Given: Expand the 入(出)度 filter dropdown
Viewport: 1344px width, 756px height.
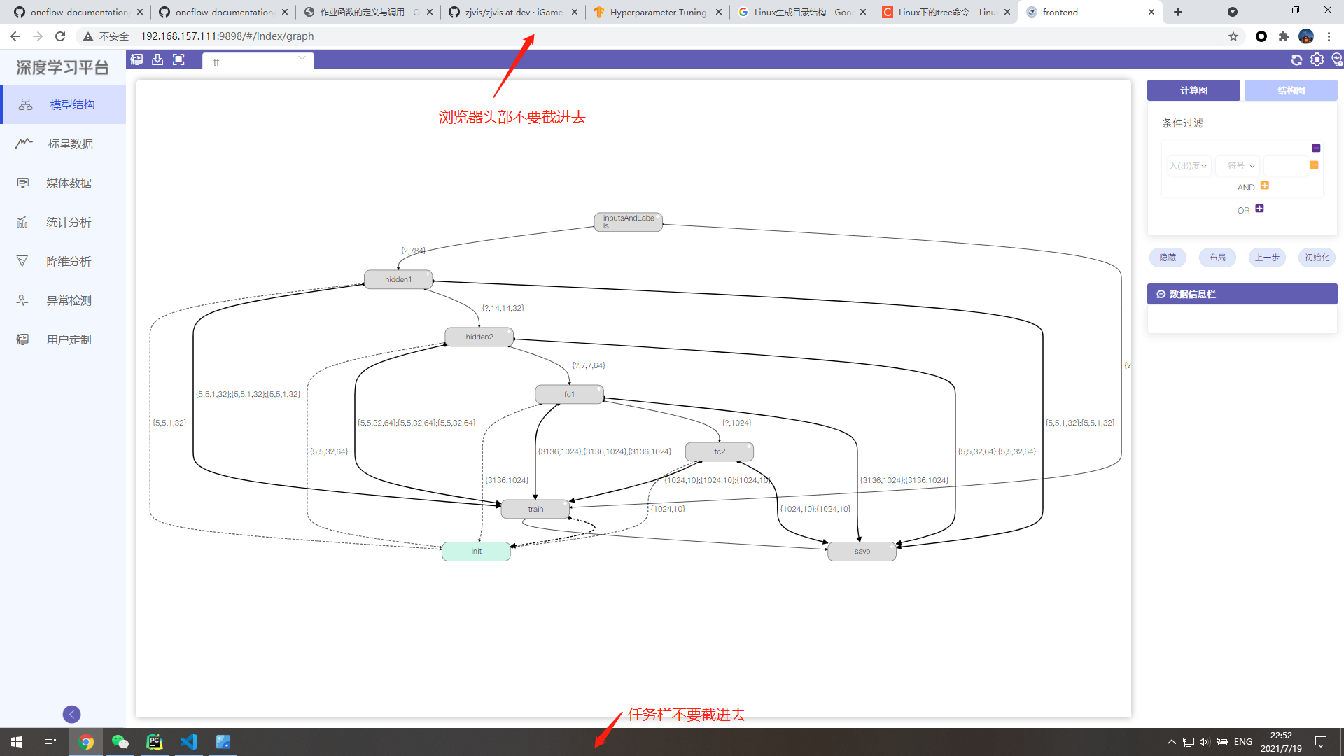Looking at the screenshot, I should (1189, 166).
